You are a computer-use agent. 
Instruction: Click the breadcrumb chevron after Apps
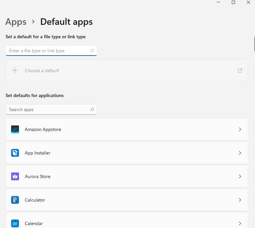click(33, 22)
